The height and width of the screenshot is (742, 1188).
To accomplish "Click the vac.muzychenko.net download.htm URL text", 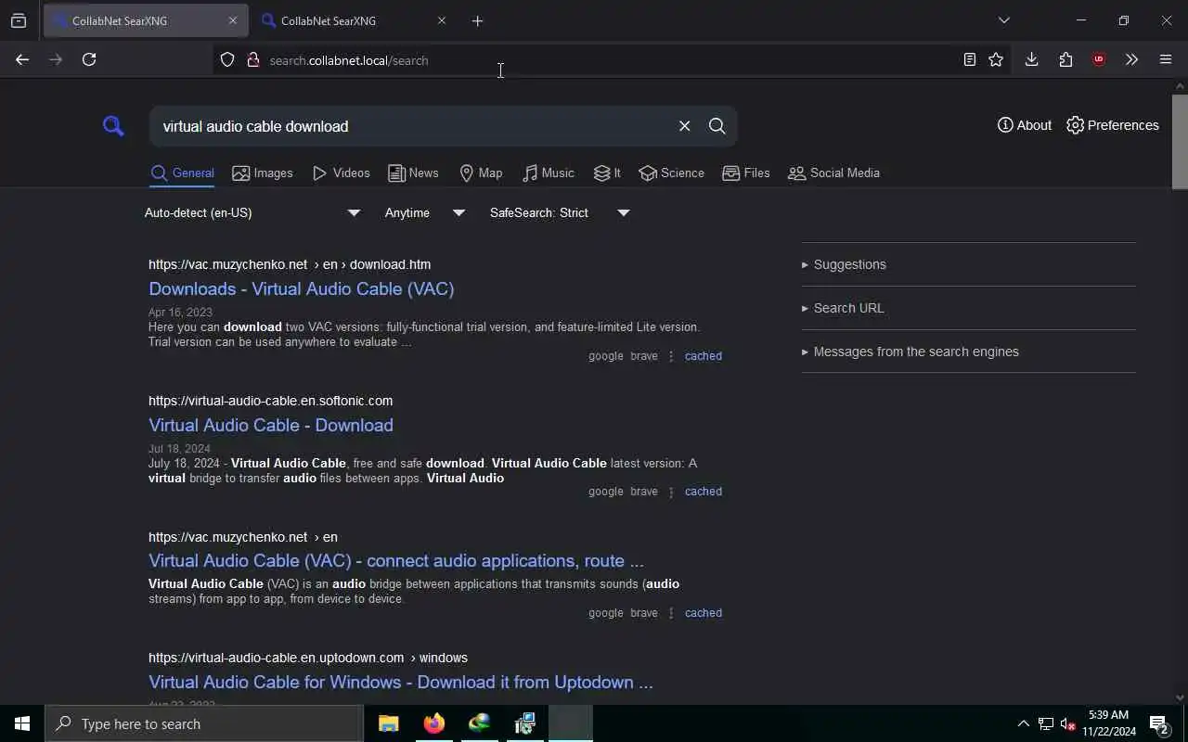I will (290, 264).
